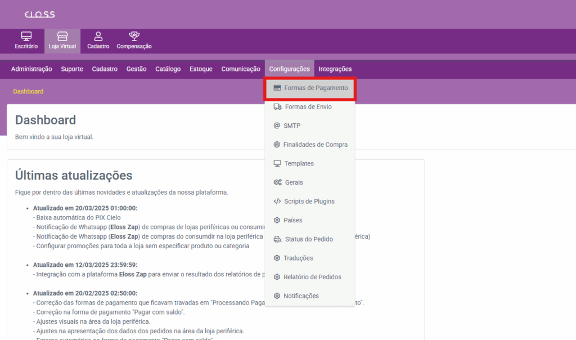Click the Escritório monitor icon
This screenshot has width=576, height=340.
coord(26,37)
